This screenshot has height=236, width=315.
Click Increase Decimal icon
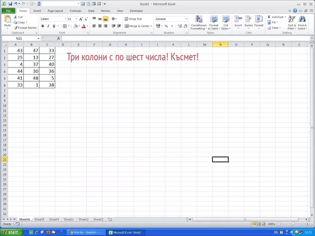tap(180, 26)
